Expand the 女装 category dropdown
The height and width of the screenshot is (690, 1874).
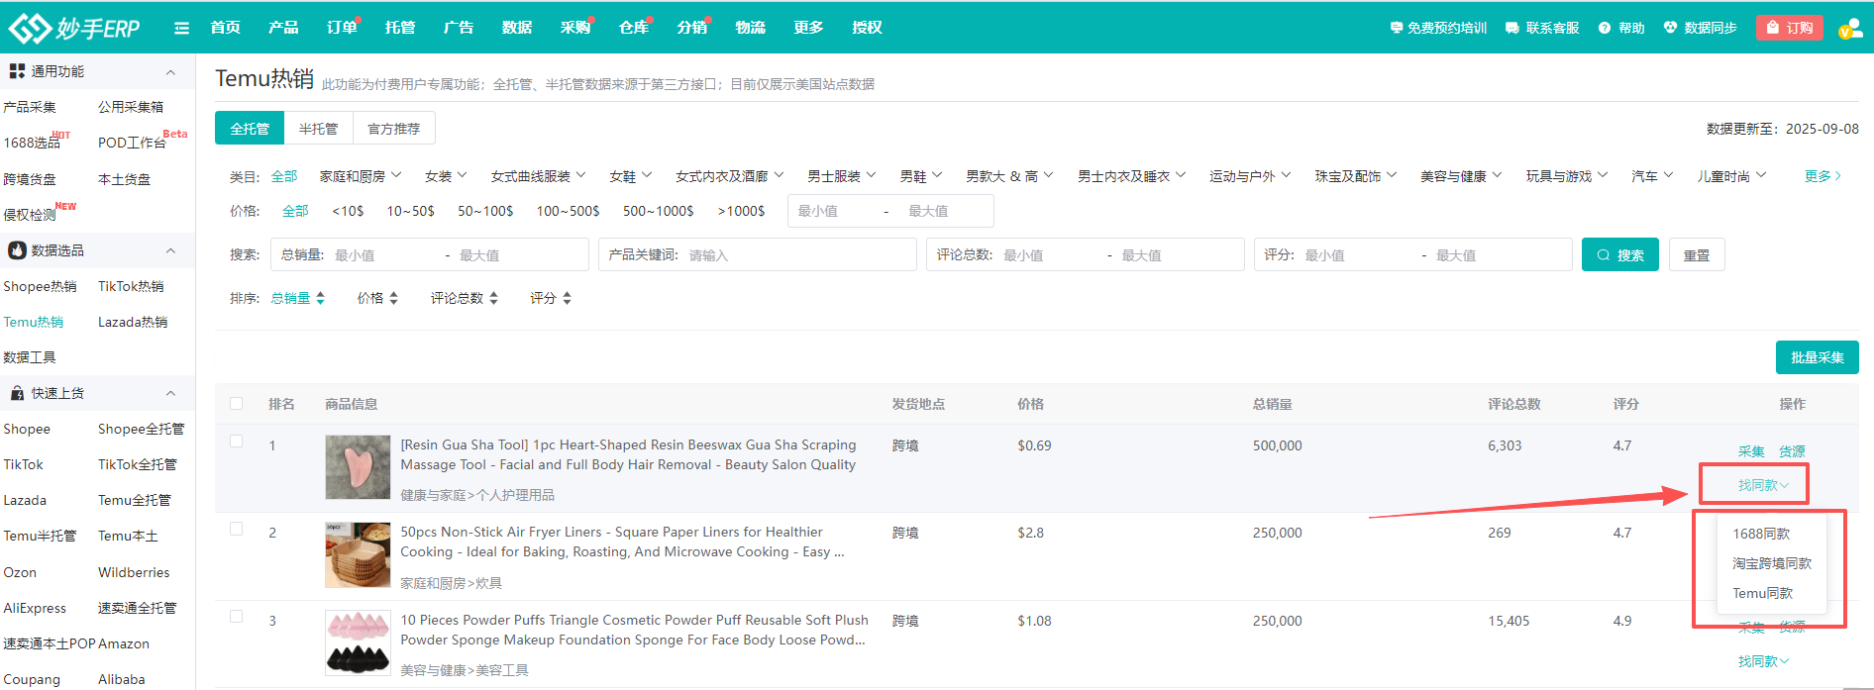point(446,176)
